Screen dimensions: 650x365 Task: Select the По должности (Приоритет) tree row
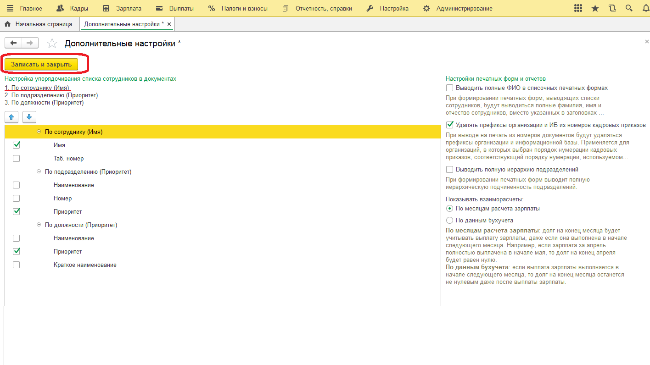click(x=223, y=225)
